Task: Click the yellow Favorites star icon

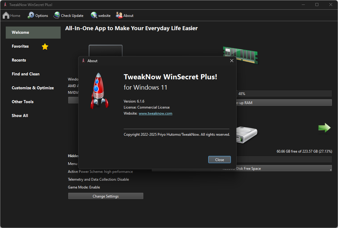Action: tap(45, 46)
